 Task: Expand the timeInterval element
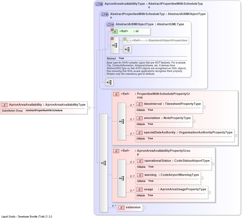point(204,107)
